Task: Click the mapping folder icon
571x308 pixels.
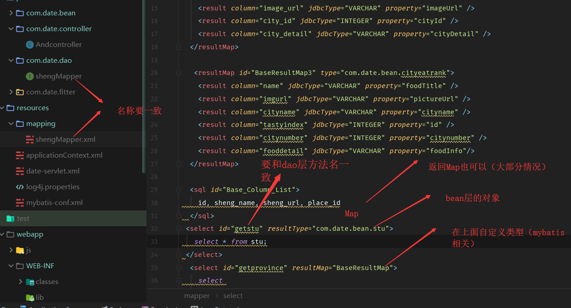Action: (x=20, y=124)
